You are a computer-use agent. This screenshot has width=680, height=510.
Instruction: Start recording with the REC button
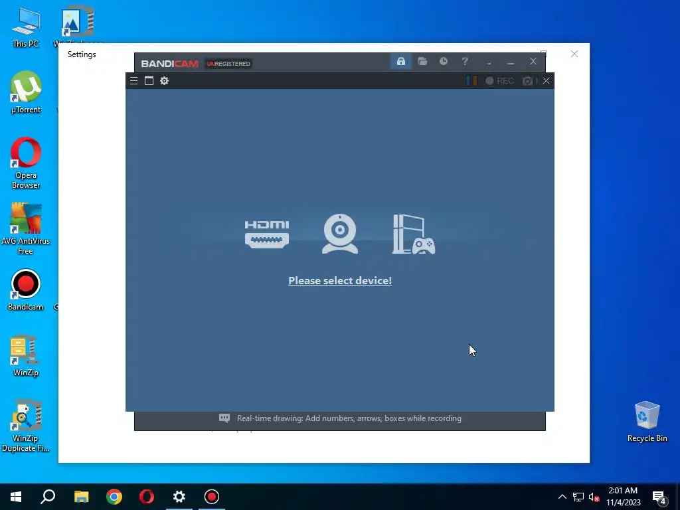499,80
